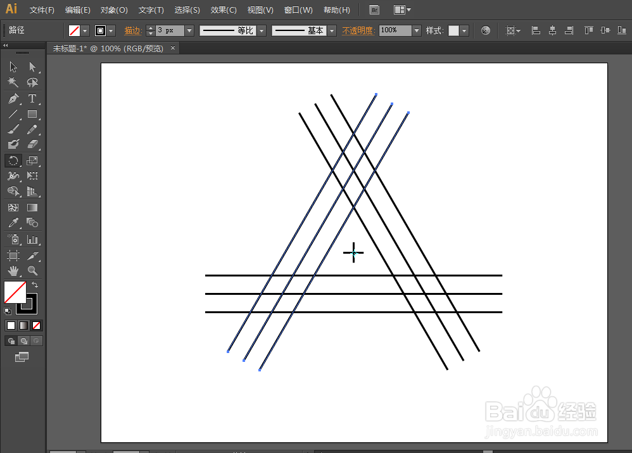This screenshot has height=453, width=632.
Task: Select the Selection tool
Action: pyautogui.click(x=13, y=66)
